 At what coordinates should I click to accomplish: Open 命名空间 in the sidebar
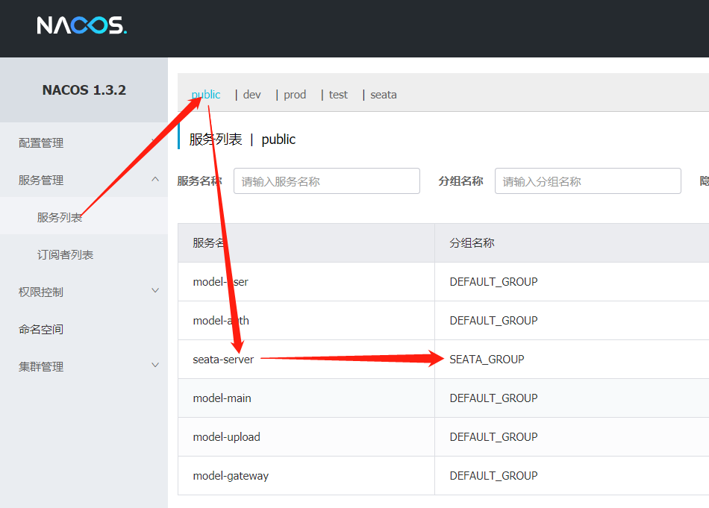pos(41,330)
